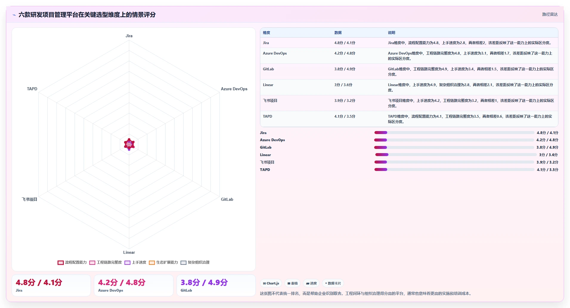
Task: Click table value 3分 / 3.6分 in Linear row
Action: [x=343, y=85]
